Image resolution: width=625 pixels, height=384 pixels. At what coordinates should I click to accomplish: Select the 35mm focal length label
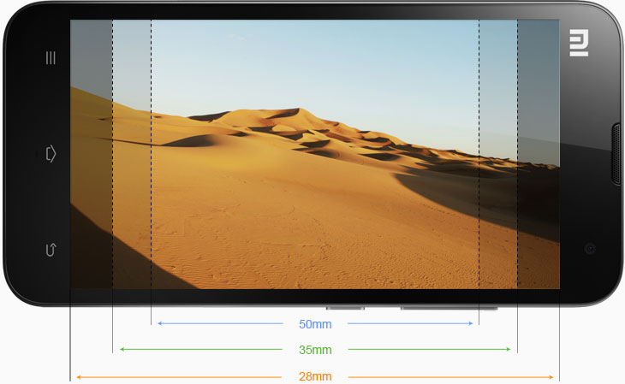pyautogui.click(x=315, y=350)
